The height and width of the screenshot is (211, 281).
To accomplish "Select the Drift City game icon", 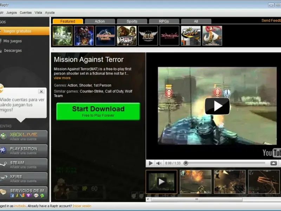I will 191,36.
